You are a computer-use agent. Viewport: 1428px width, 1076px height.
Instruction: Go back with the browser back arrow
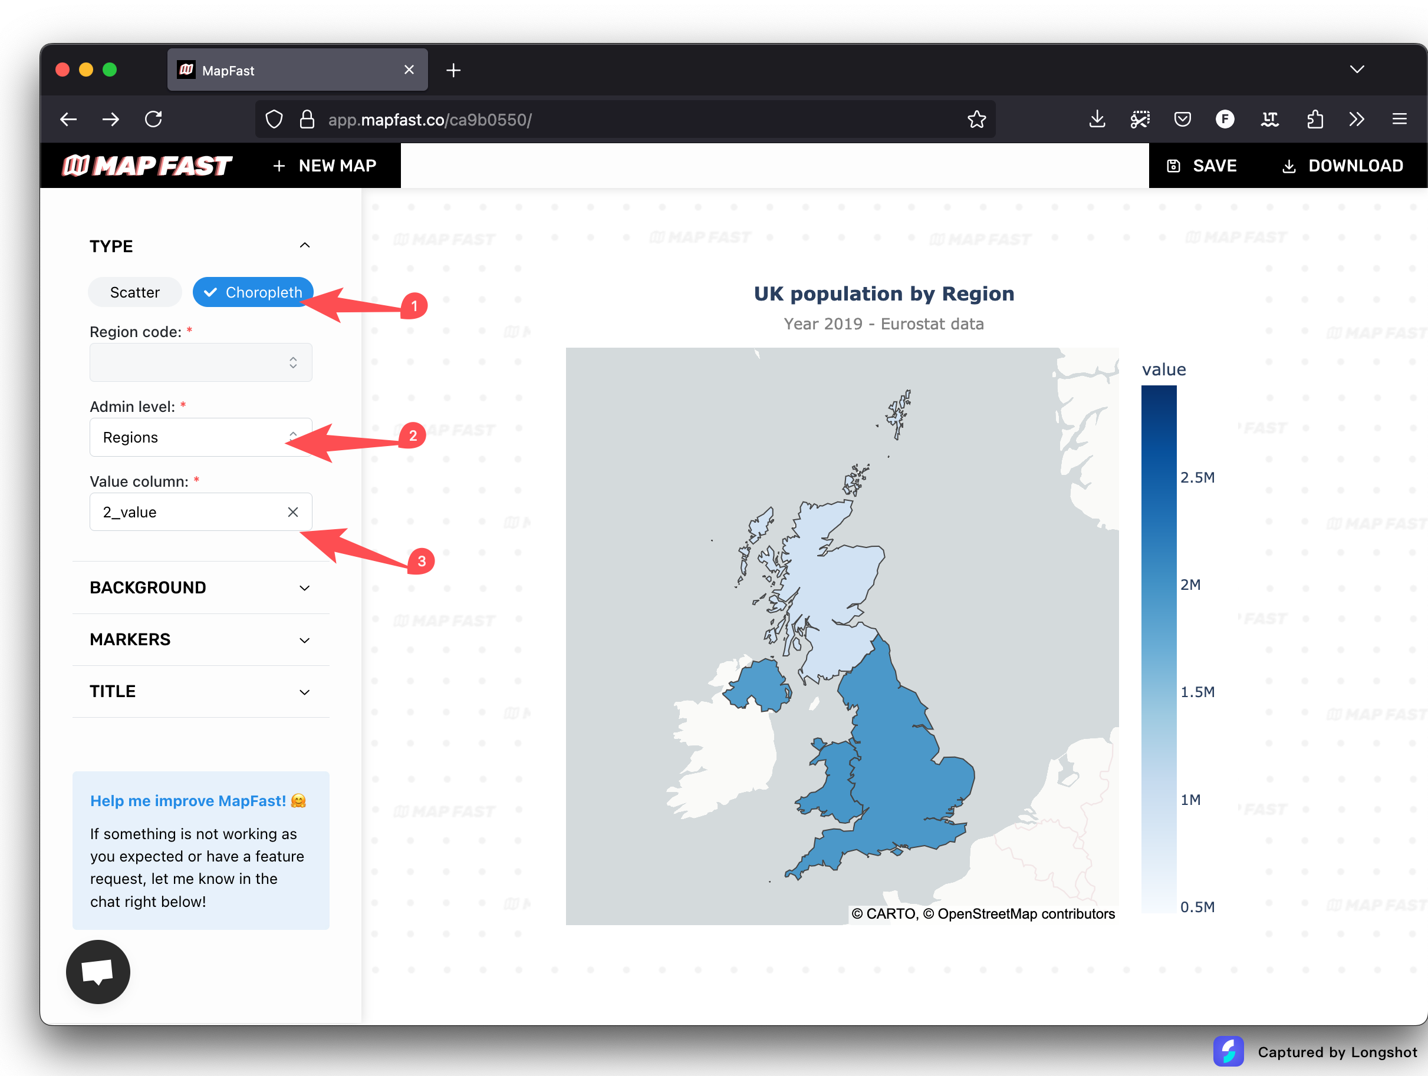pyautogui.click(x=68, y=120)
